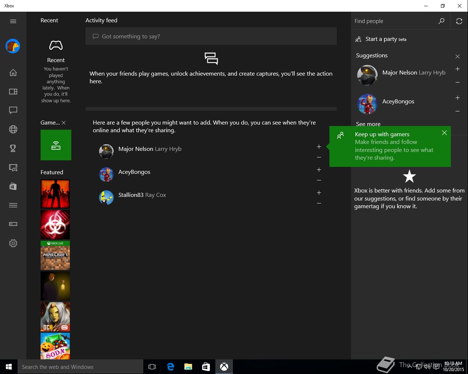Open the biohazard featured game tile
Image resolution: width=468 pixels, height=374 pixels.
click(55, 225)
